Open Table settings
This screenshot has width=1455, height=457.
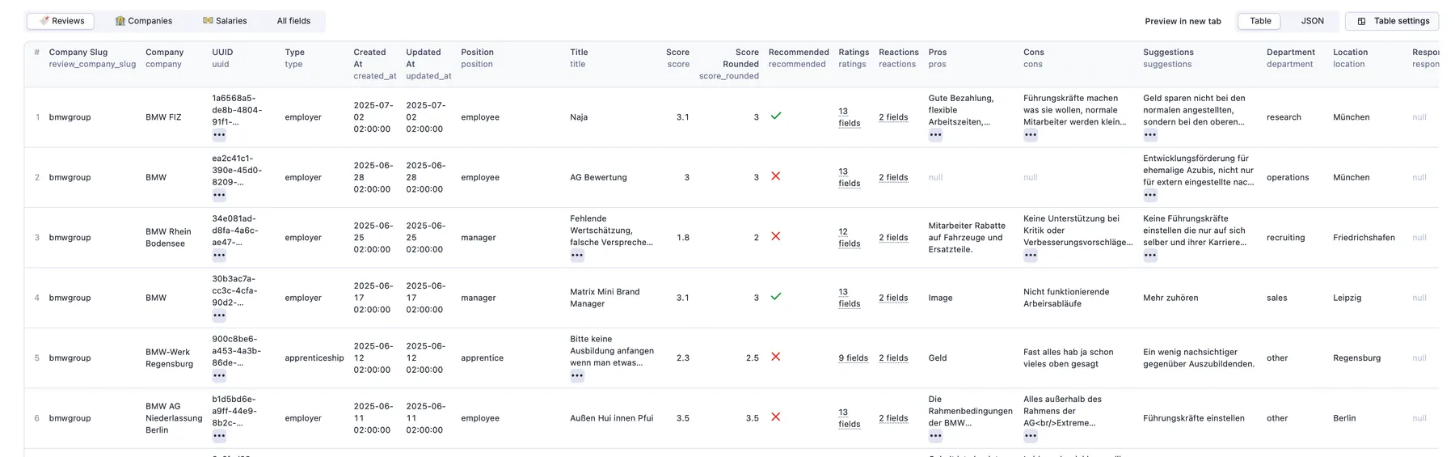point(1392,21)
